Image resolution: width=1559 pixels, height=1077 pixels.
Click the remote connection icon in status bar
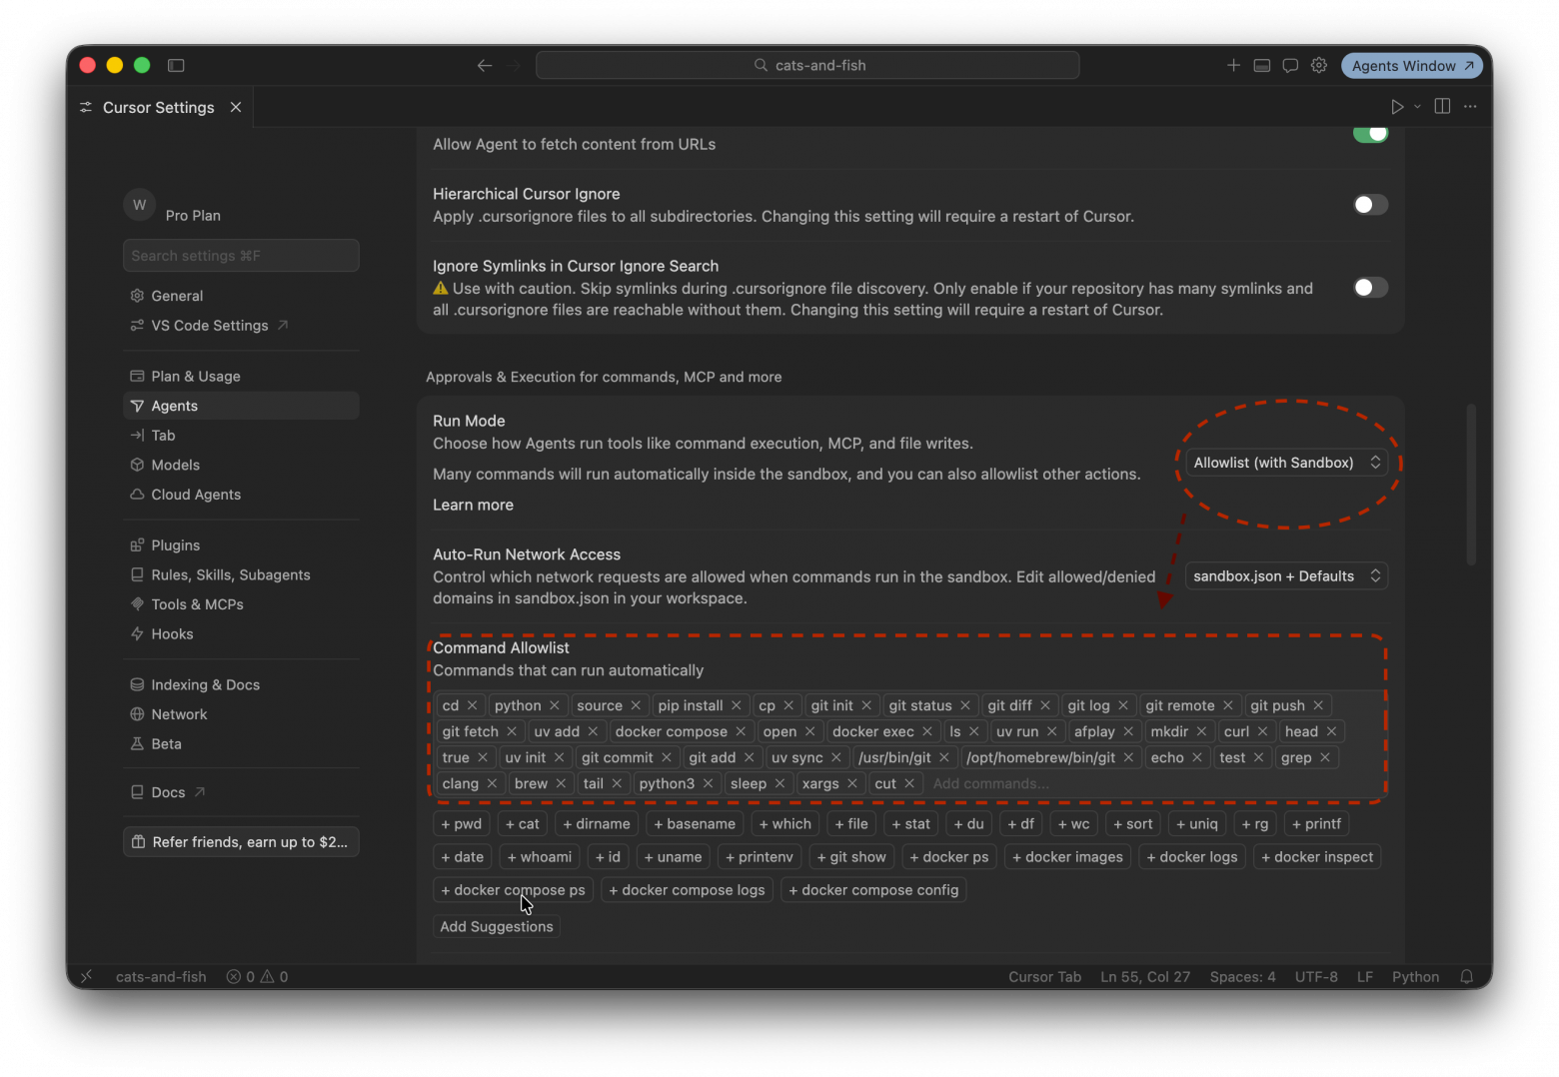pos(87,977)
